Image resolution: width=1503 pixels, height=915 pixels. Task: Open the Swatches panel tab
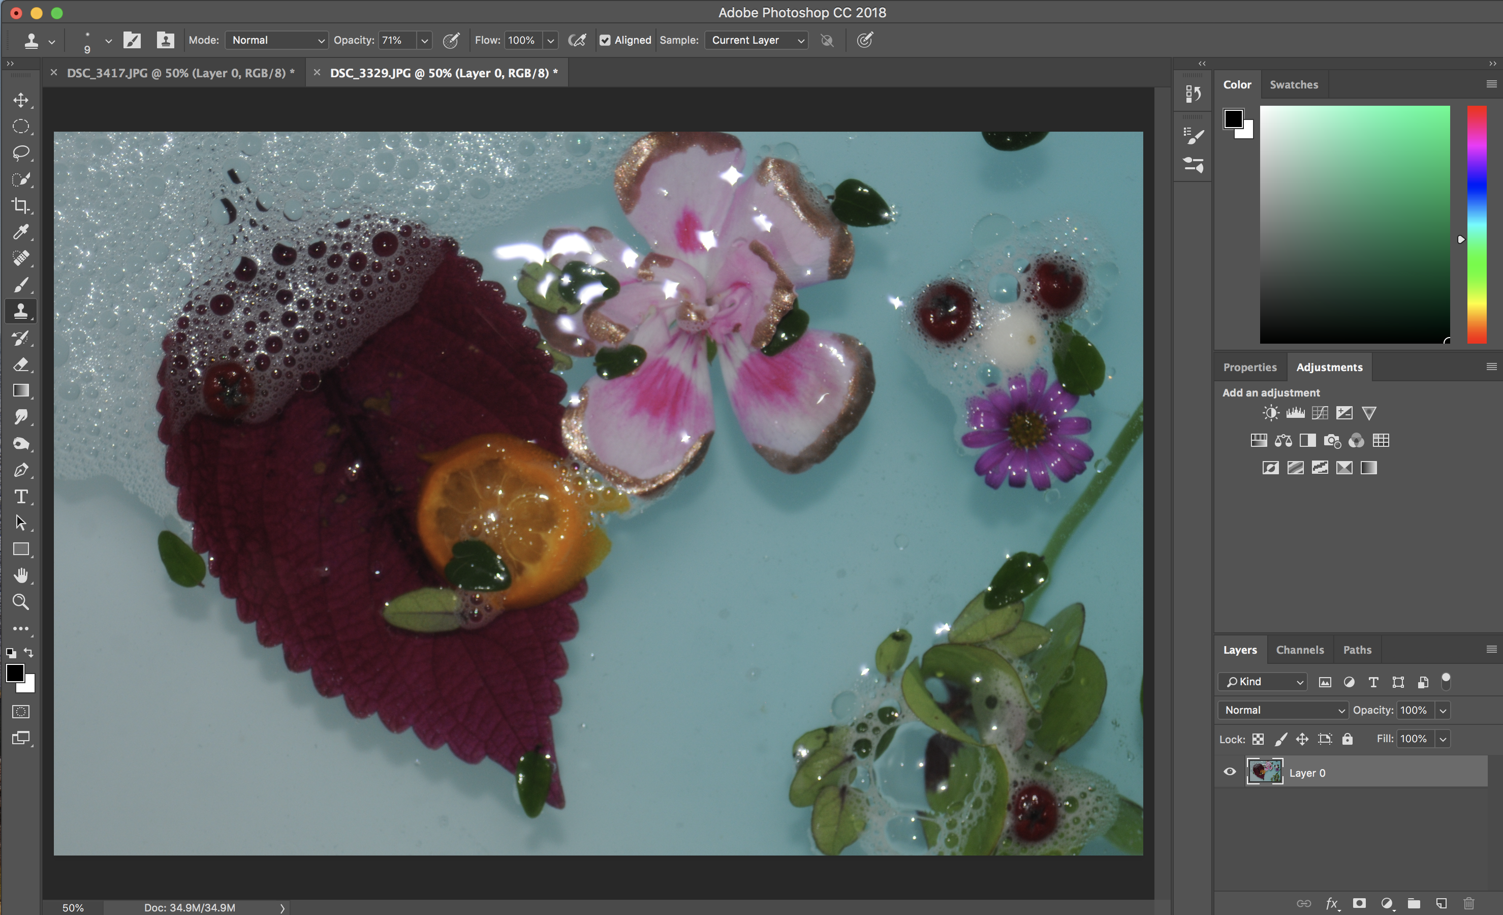1293,85
